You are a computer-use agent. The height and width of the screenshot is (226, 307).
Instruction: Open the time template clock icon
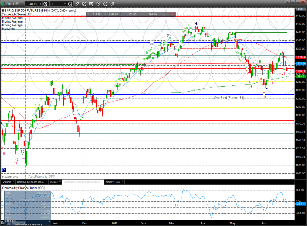pyautogui.click(x=70, y=4)
